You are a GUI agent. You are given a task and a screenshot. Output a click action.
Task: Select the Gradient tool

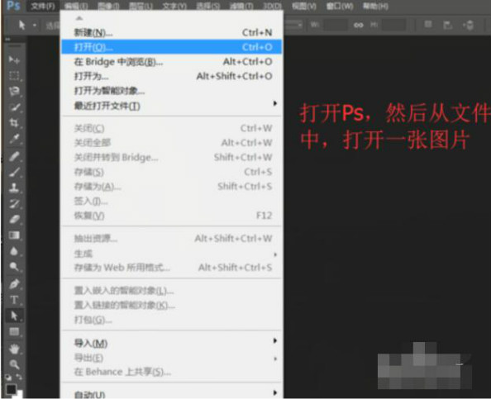pos(14,235)
